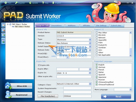Check Symbian in Support OS
Image resolution: width=136 pixels, height=102 pixels.
(x=97, y=47)
